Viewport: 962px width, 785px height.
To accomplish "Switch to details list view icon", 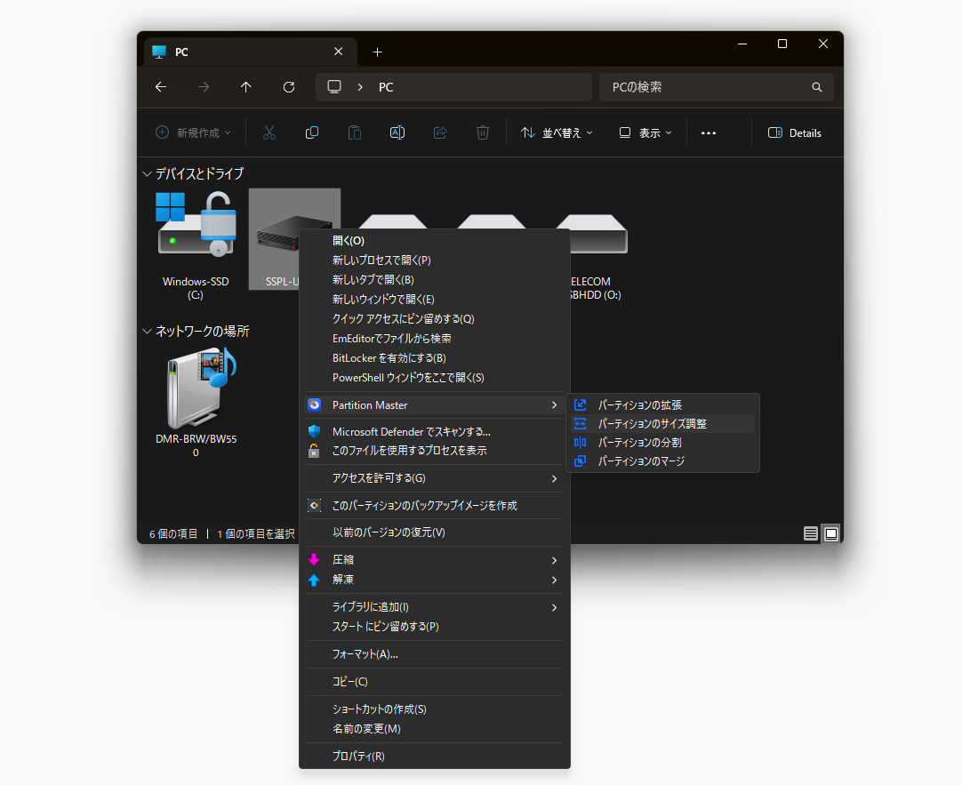I will pyautogui.click(x=811, y=533).
